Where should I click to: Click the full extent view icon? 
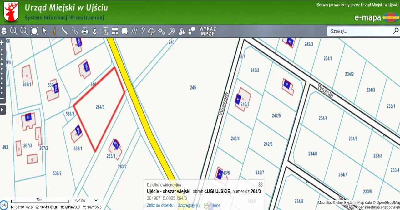pos(34,31)
